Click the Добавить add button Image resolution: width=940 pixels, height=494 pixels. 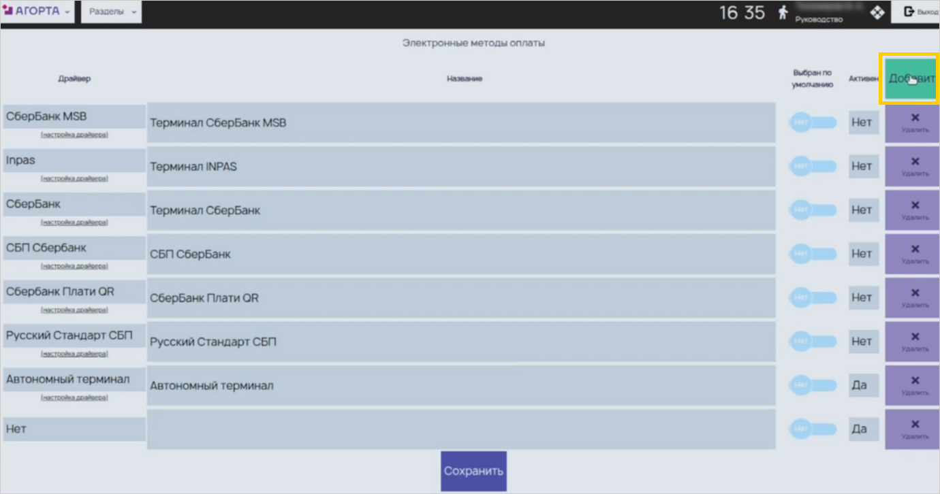click(x=911, y=78)
